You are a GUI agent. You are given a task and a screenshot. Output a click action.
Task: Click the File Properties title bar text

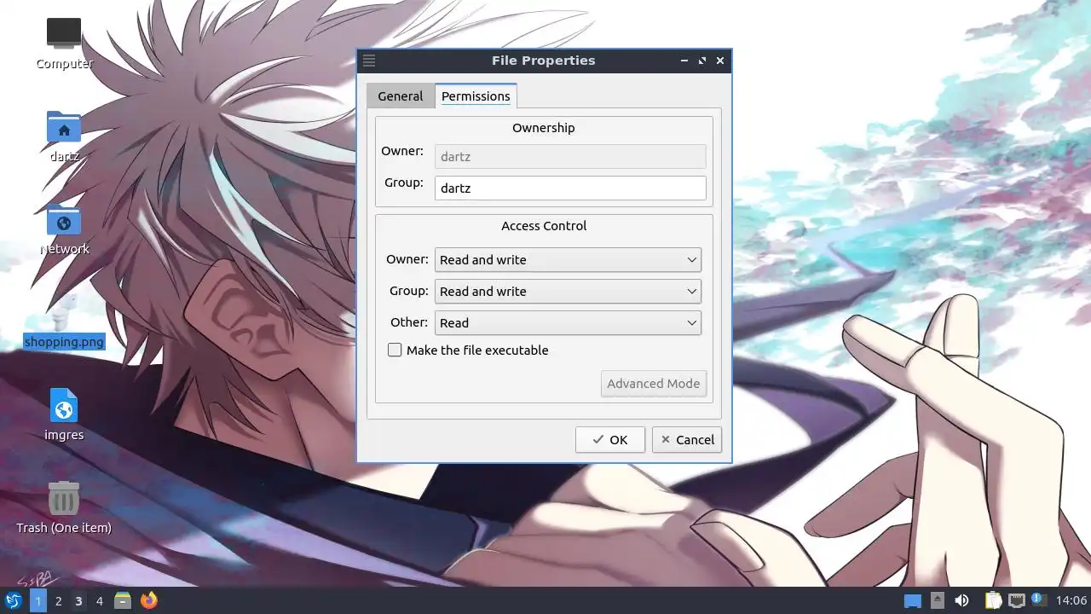(x=544, y=61)
